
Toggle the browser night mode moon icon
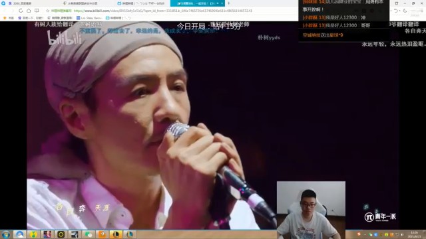405,11
